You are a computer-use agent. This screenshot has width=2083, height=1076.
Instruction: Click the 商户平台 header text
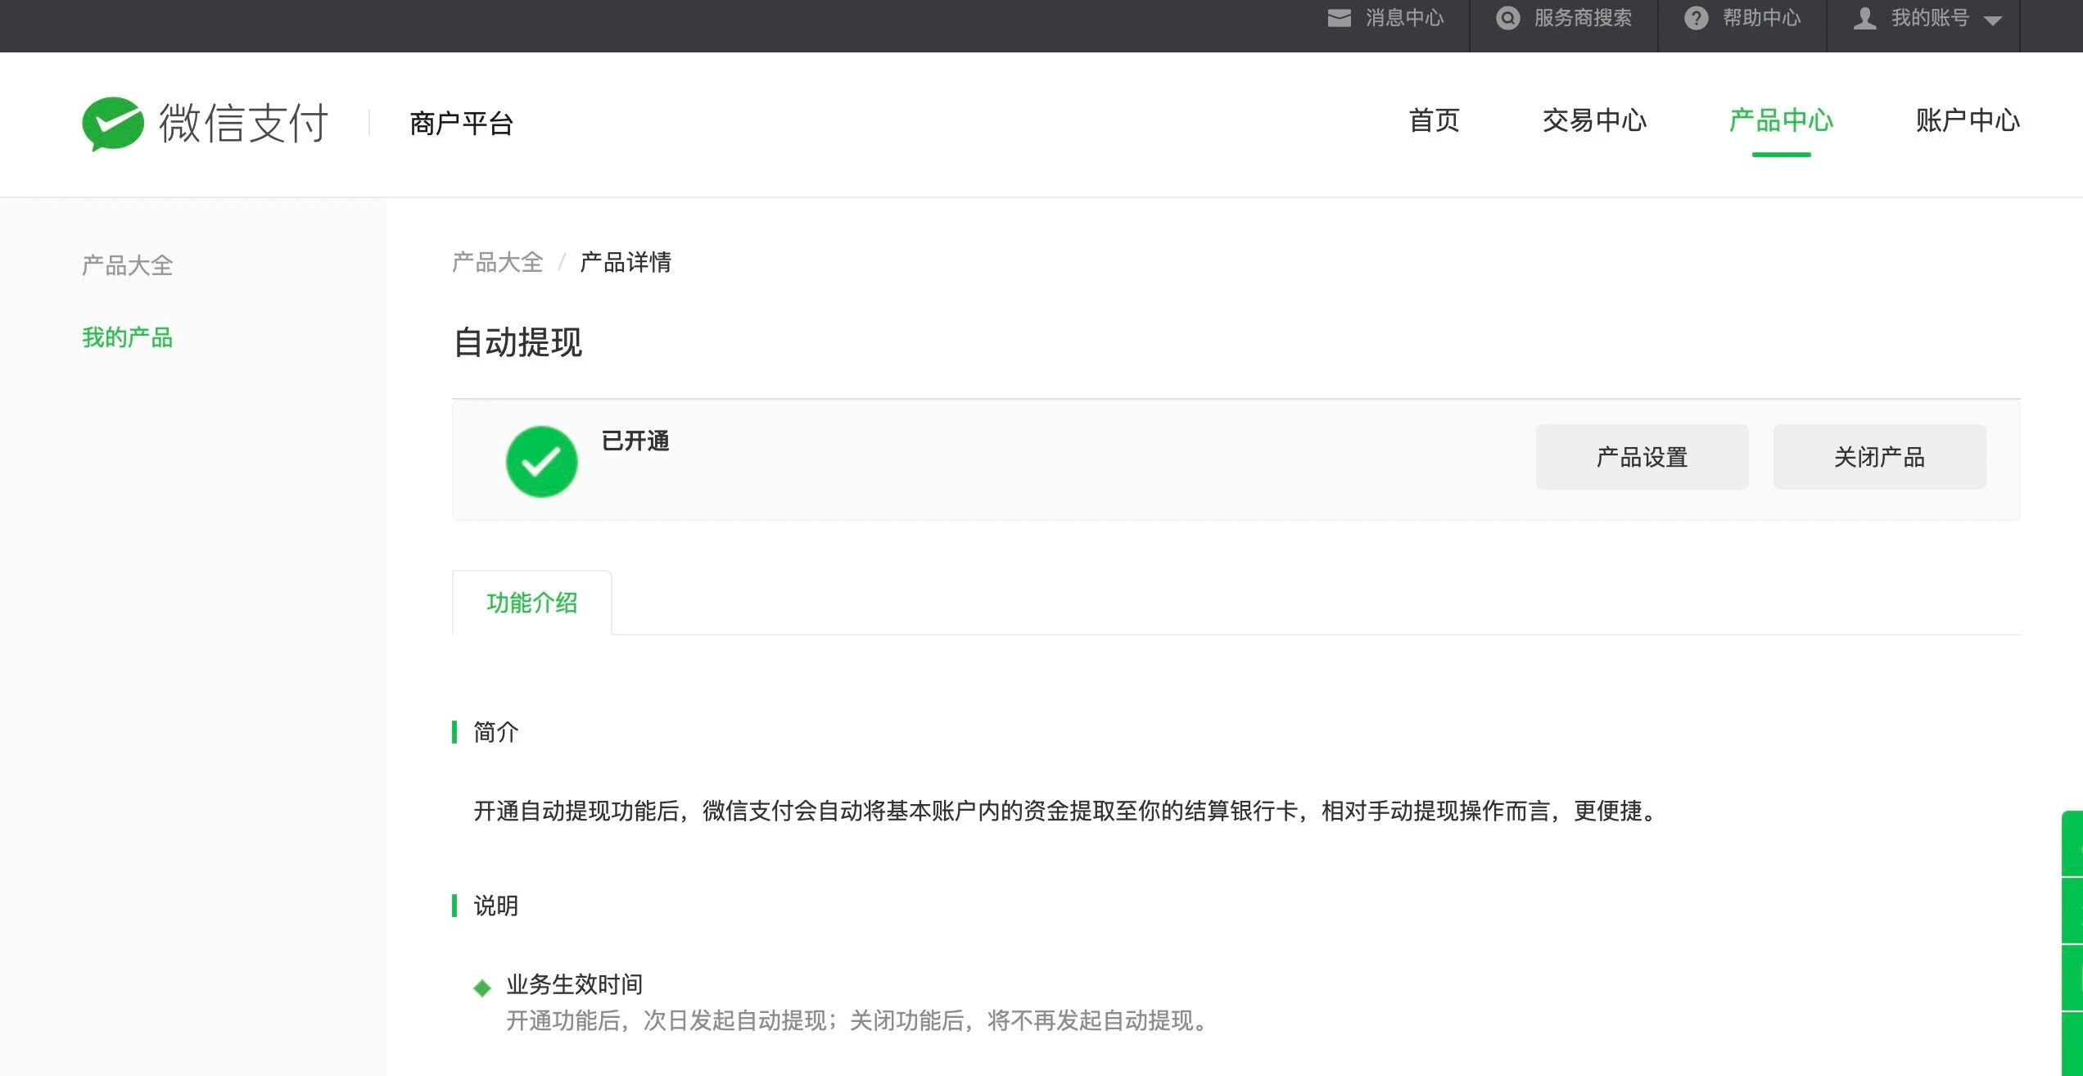click(461, 124)
